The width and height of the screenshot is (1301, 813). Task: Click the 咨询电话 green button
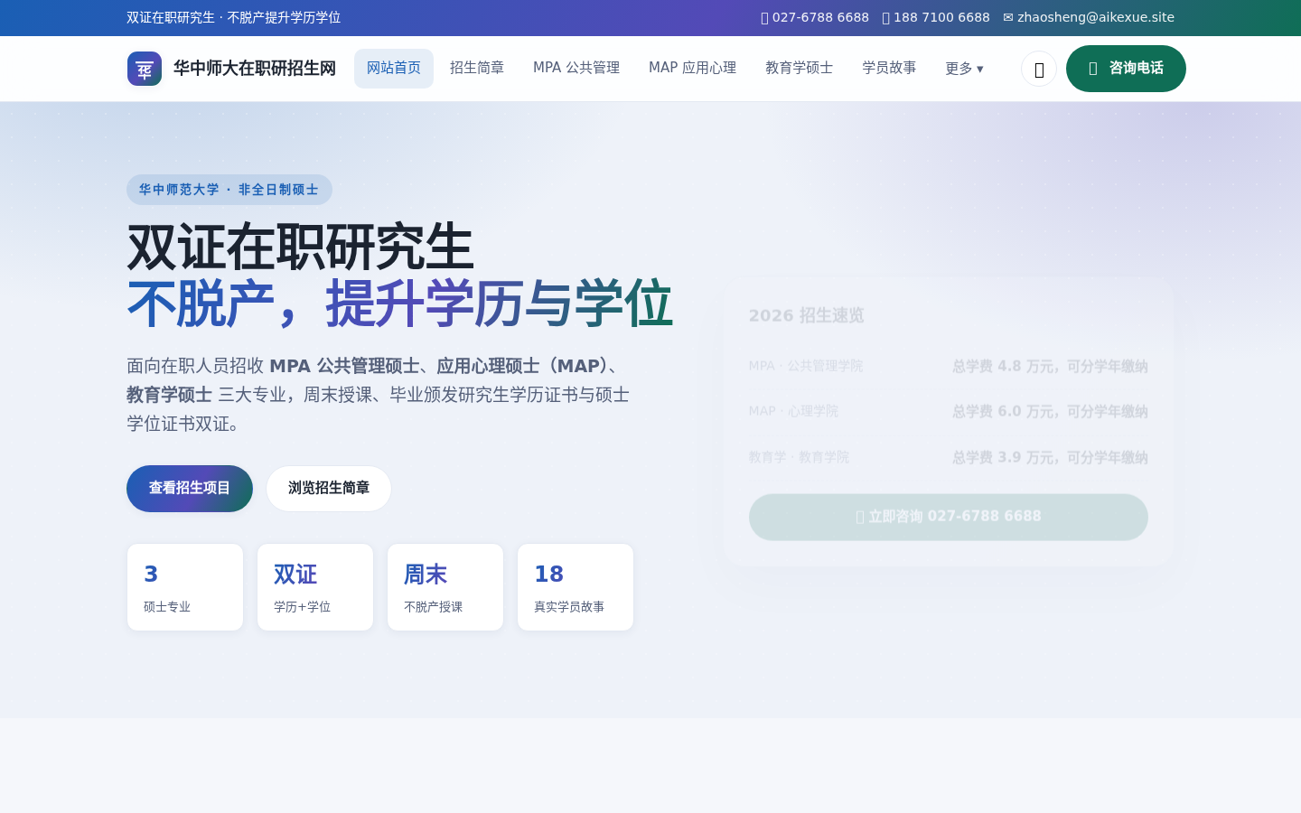coord(1126,69)
